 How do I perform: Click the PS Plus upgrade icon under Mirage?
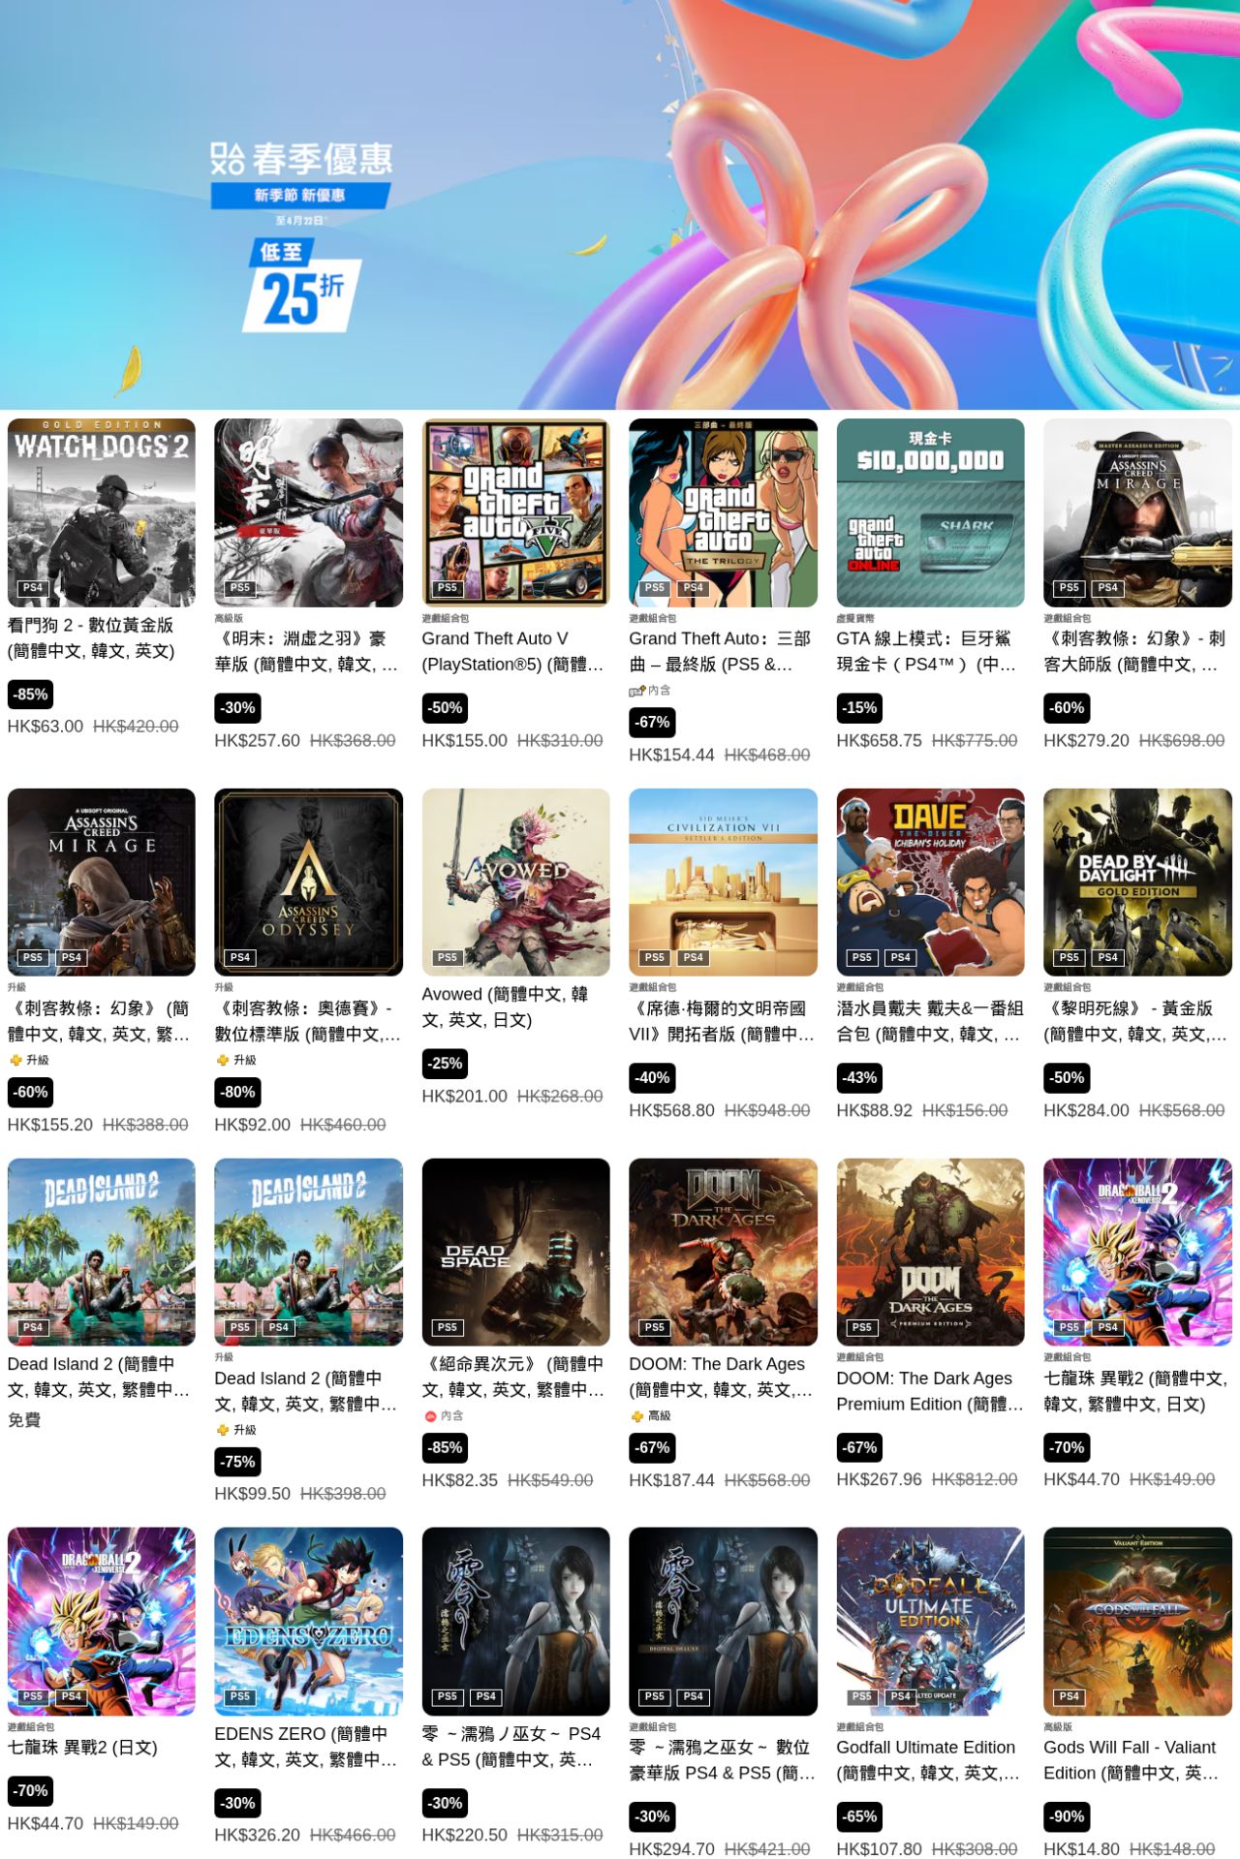(15, 1060)
